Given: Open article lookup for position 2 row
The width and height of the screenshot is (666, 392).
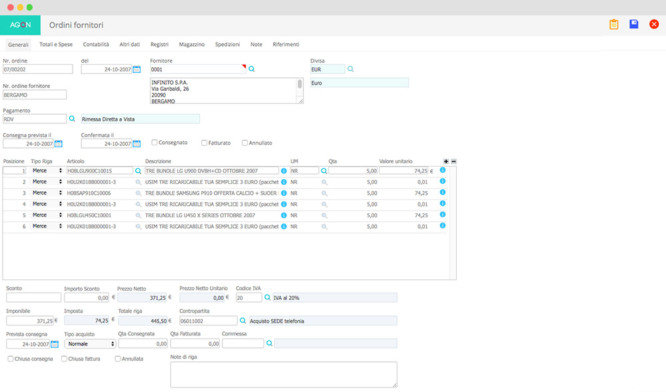Looking at the screenshot, I should [138, 182].
